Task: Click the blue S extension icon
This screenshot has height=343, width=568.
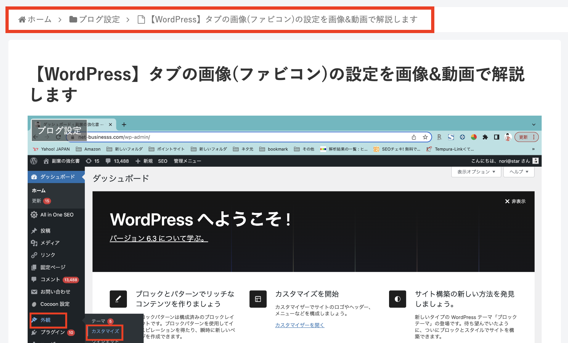Action: tap(451, 137)
